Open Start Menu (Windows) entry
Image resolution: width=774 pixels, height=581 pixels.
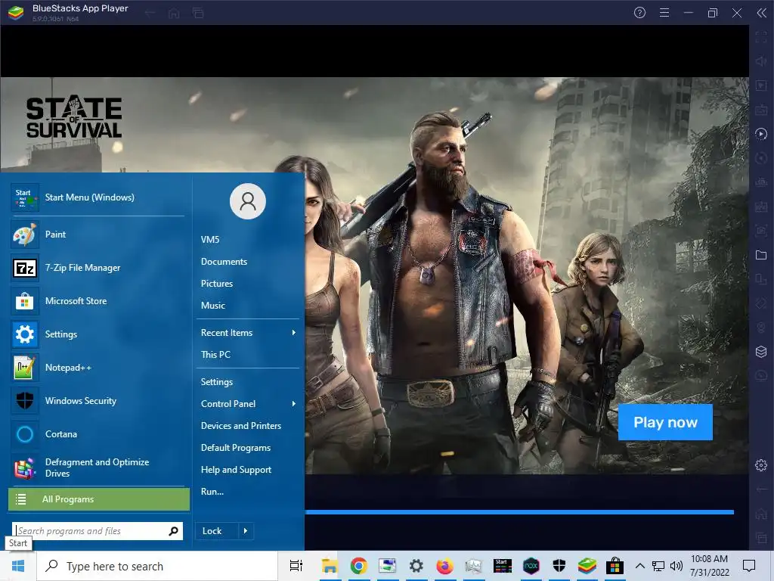click(99, 197)
